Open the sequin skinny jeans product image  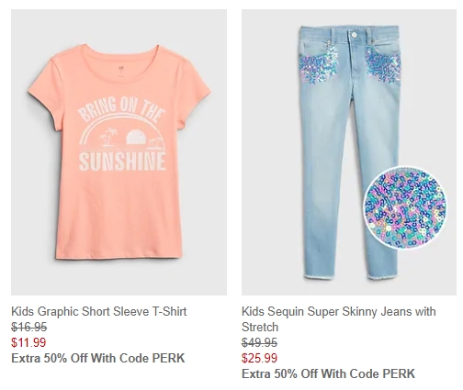349,152
